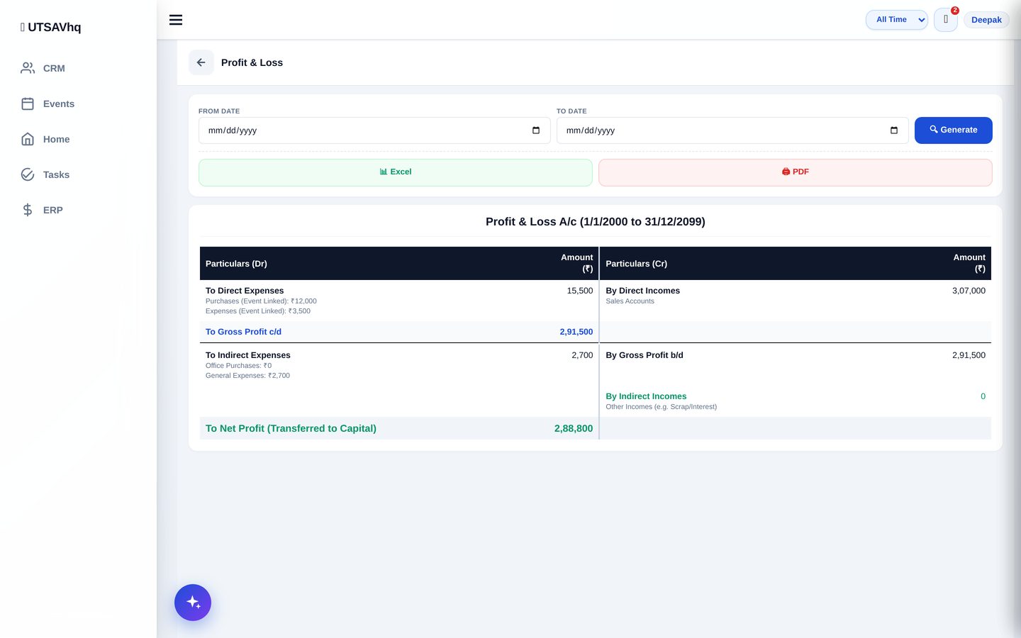Click the Home house icon
The width and height of the screenshot is (1021, 638).
click(28, 139)
